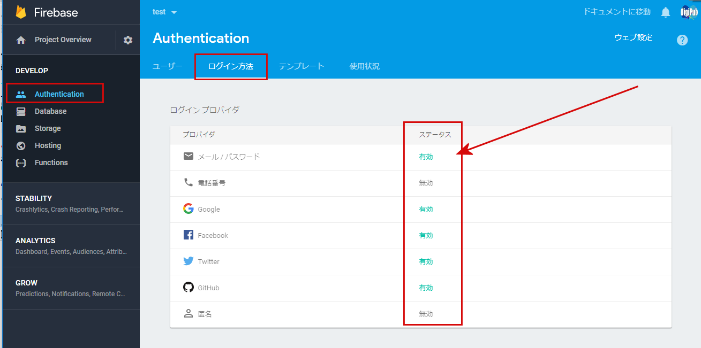Select the 匿名 provider name
Screen dimensions: 701x348
point(205,314)
